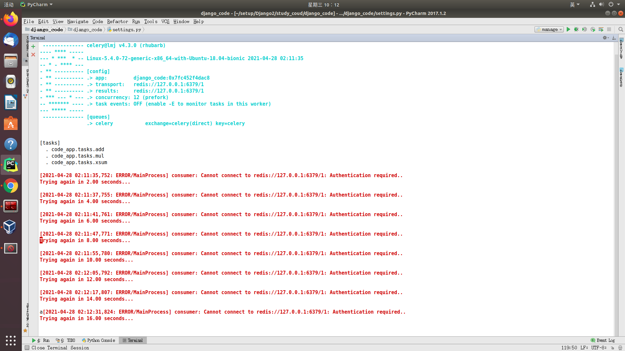Click the code_app.tasks.xsum task line
Screen dimensions: 625x351
pos(79,162)
